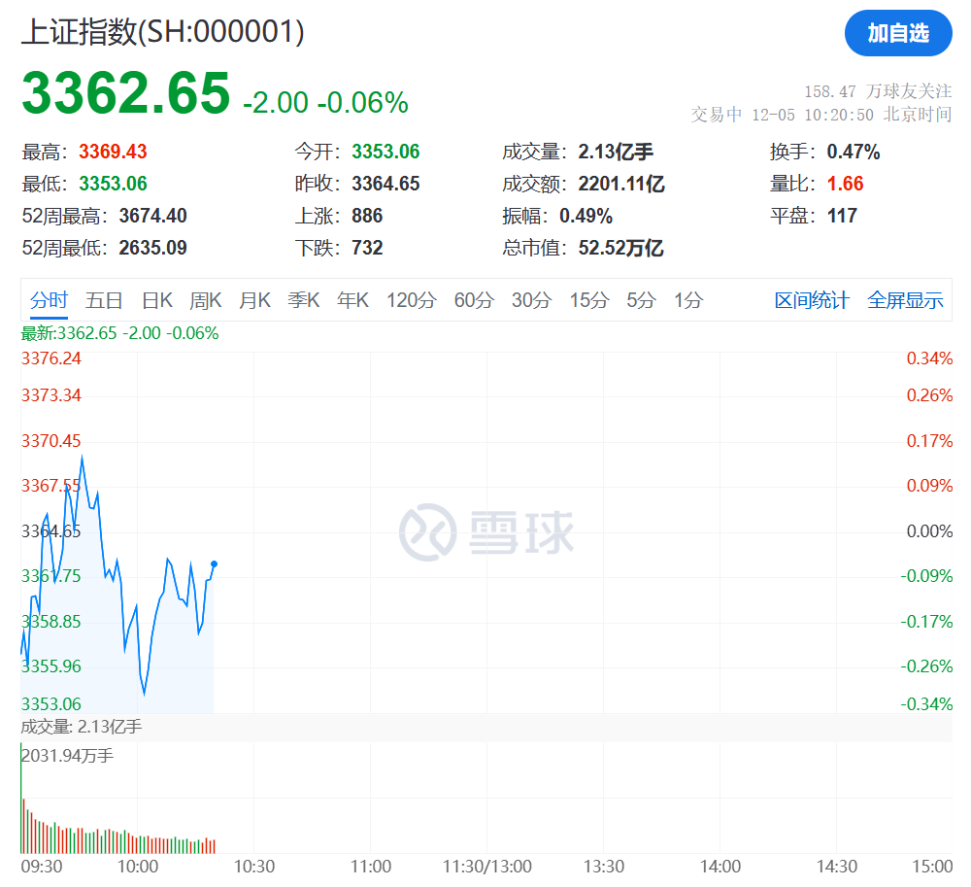Select the 年K yearly tab
This screenshot has height=887, width=971.
point(352,300)
